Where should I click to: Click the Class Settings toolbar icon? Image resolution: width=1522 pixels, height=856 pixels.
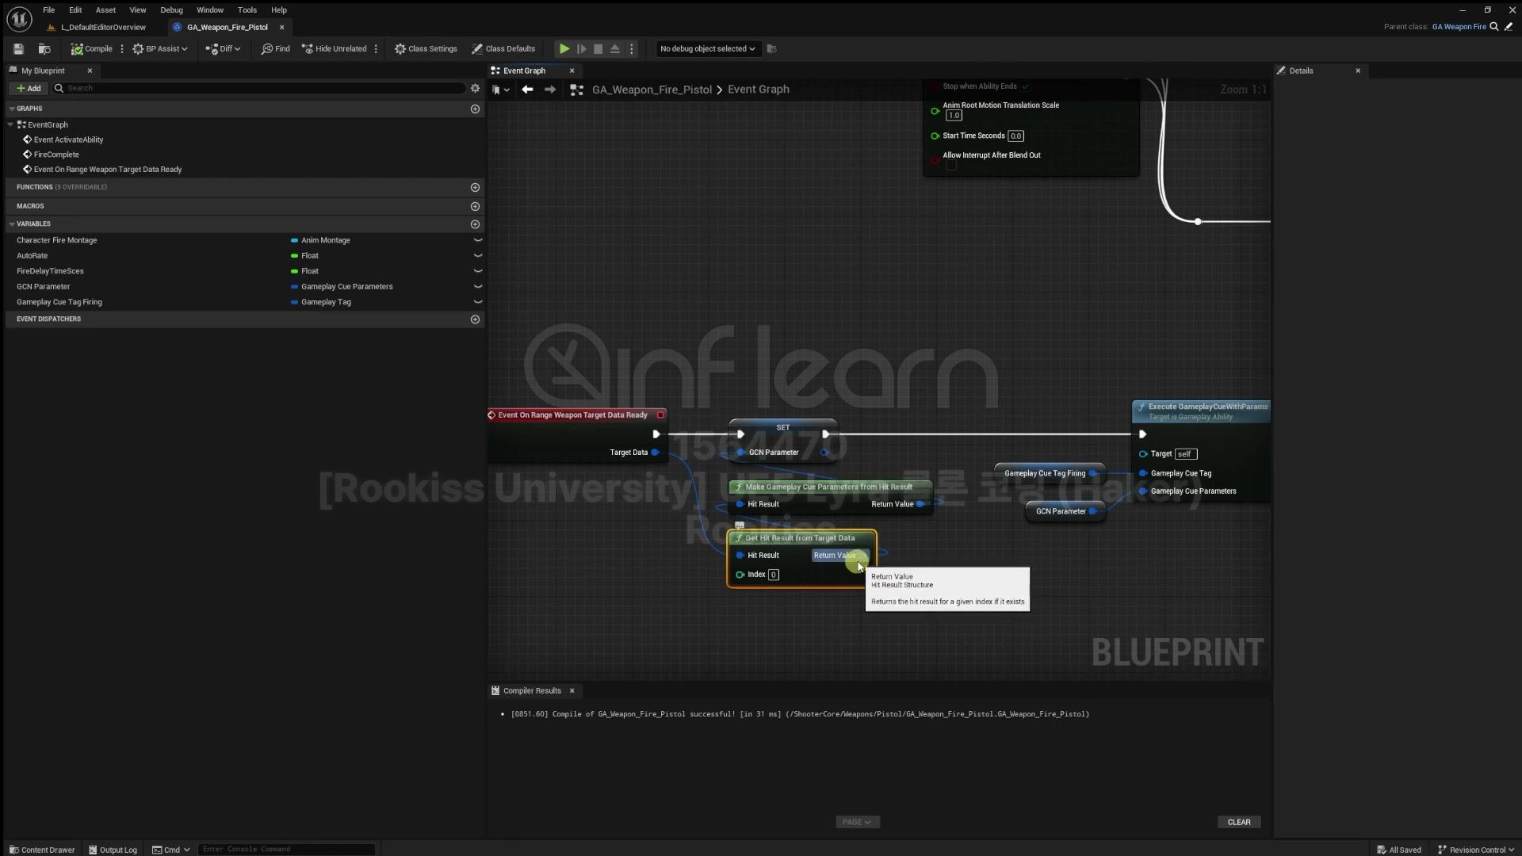[x=426, y=49]
